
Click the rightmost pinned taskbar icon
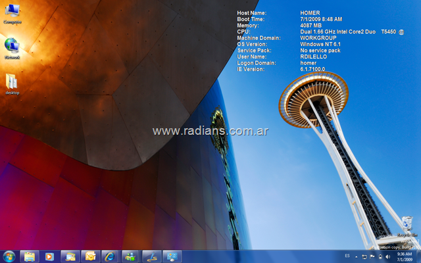(x=172, y=256)
